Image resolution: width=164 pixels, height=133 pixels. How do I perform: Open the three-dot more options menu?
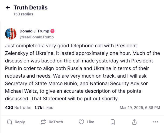(155, 122)
